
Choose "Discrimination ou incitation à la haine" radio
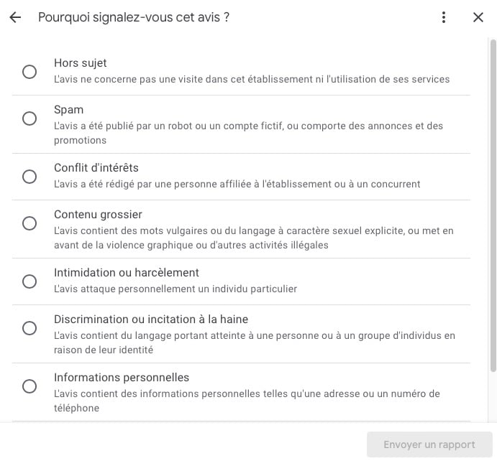pyautogui.click(x=29, y=328)
